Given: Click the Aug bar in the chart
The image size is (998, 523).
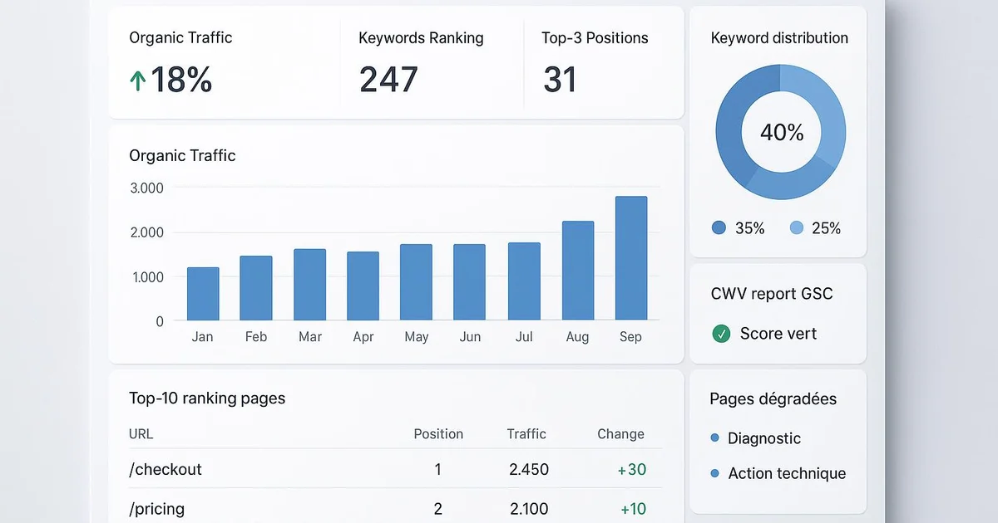Looking at the screenshot, I should click(578, 271).
